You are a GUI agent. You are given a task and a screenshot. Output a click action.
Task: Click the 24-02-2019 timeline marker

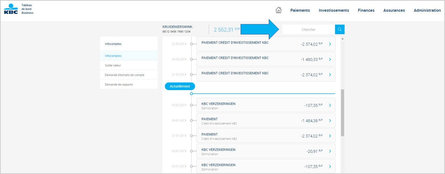191,59
